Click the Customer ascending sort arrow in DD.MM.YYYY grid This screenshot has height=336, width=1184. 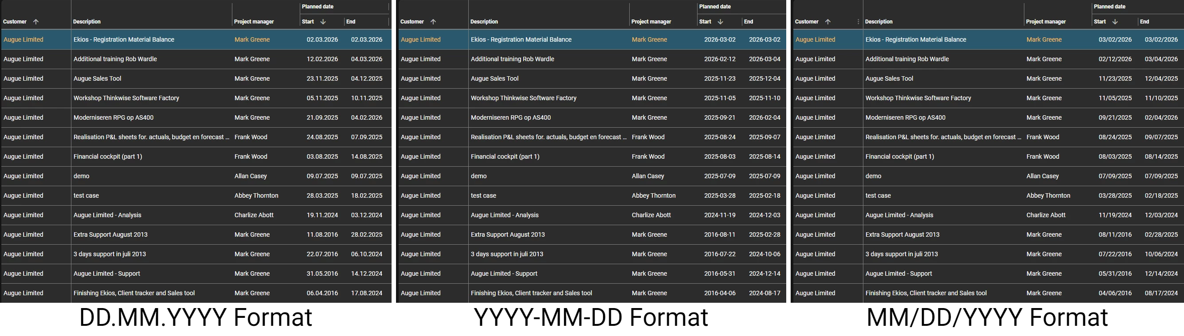pyautogui.click(x=36, y=22)
